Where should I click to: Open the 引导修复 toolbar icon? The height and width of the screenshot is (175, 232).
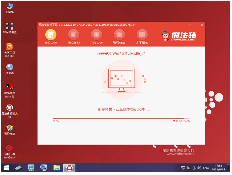119,34
